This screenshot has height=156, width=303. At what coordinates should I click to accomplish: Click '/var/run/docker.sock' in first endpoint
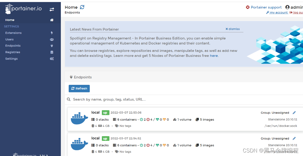tap(281, 126)
